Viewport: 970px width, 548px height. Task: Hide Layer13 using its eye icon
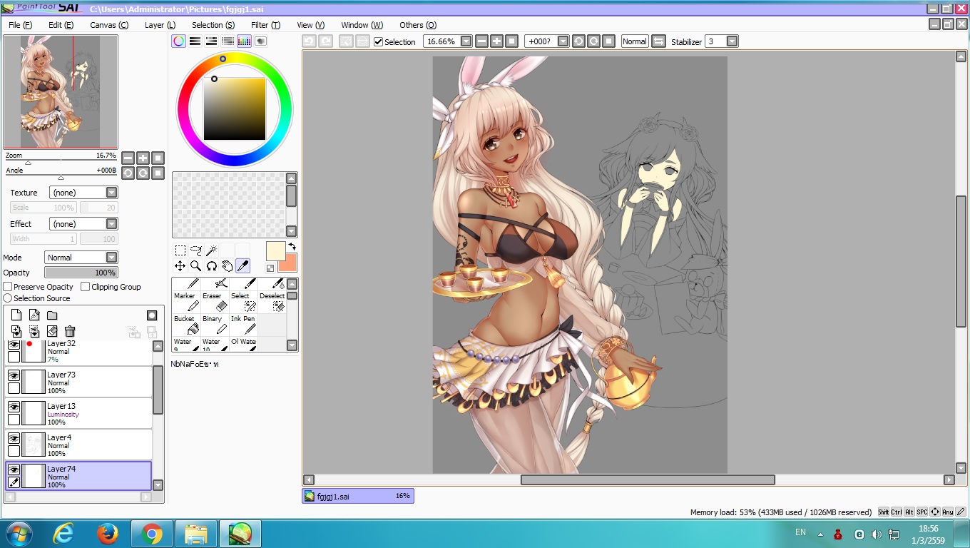pyautogui.click(x=14, y=407)
